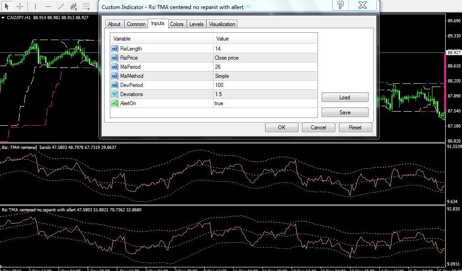Click the MaPeriod value 26
Image resolution: width=462 pixels, height=271 pixels.
[x=266, y=67]
